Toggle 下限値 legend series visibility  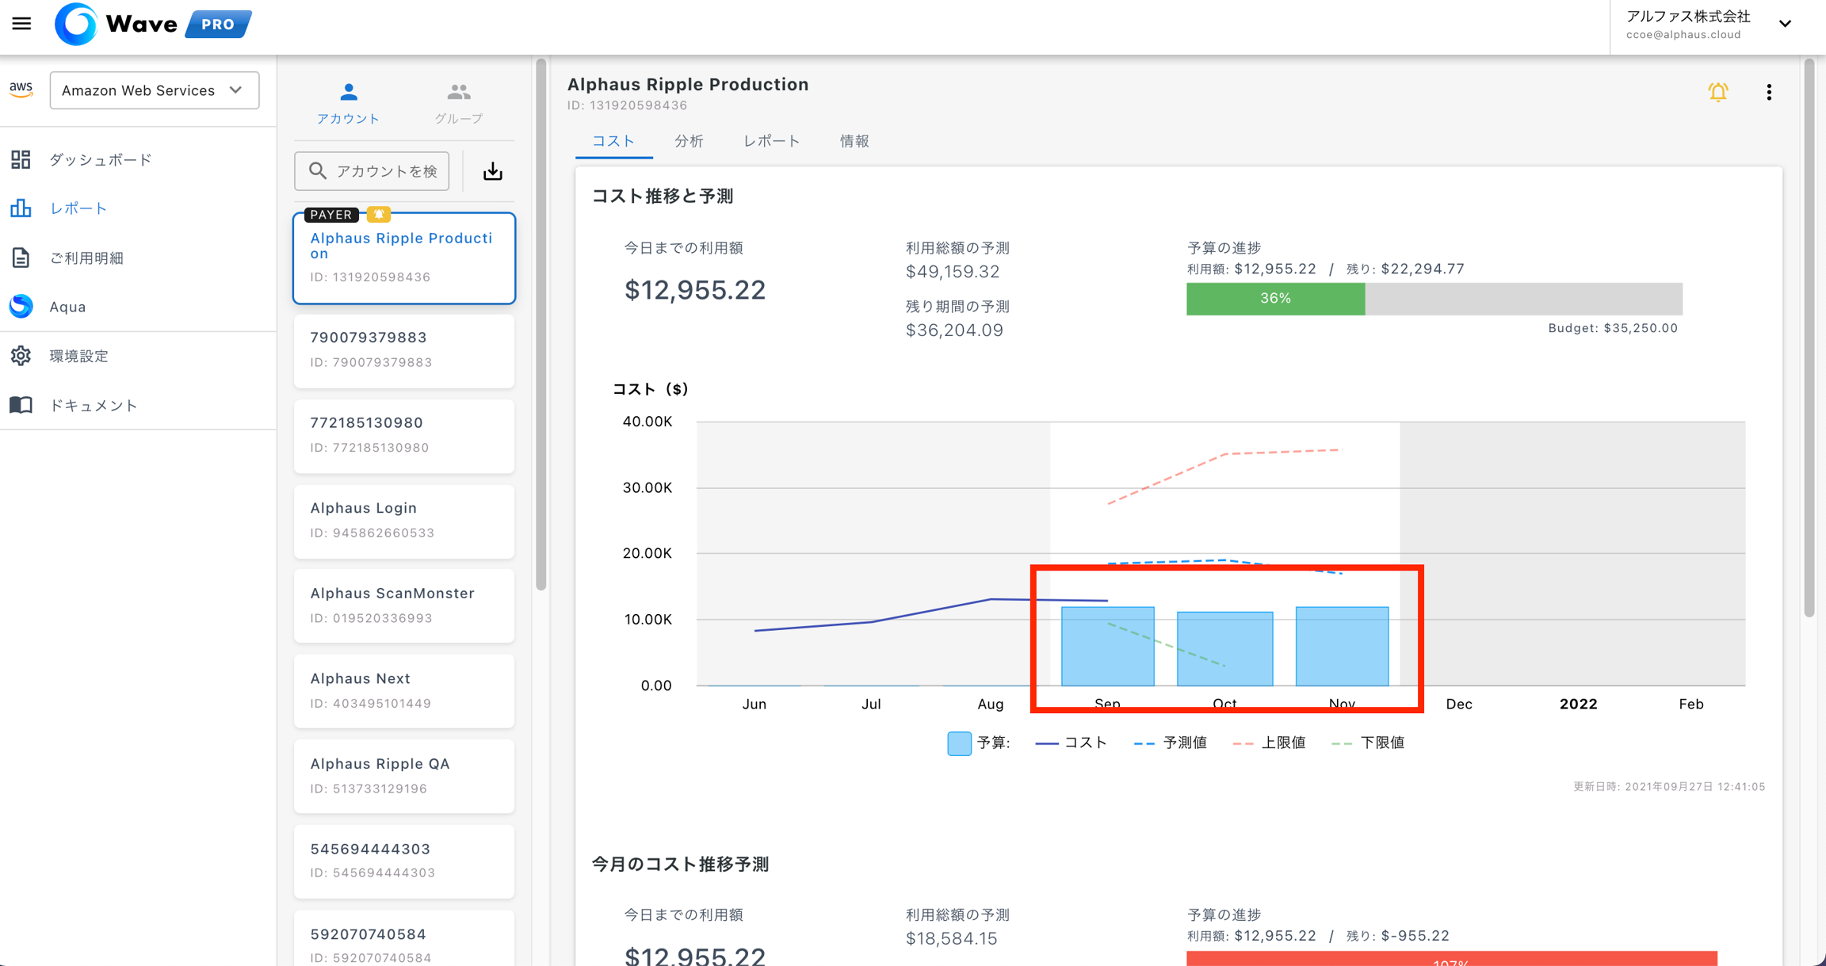click(x=1368, y=743)
